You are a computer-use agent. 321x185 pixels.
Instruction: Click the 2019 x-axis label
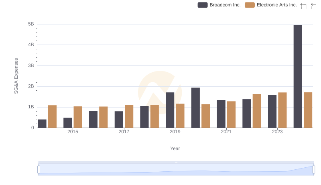(175, 132)
